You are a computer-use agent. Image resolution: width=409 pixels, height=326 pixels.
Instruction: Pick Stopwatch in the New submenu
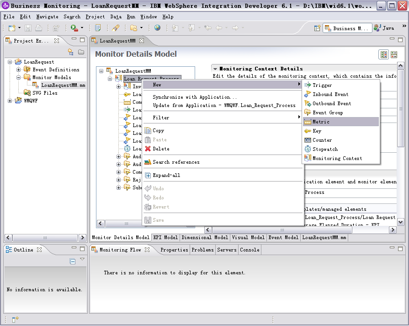(341, 150)
